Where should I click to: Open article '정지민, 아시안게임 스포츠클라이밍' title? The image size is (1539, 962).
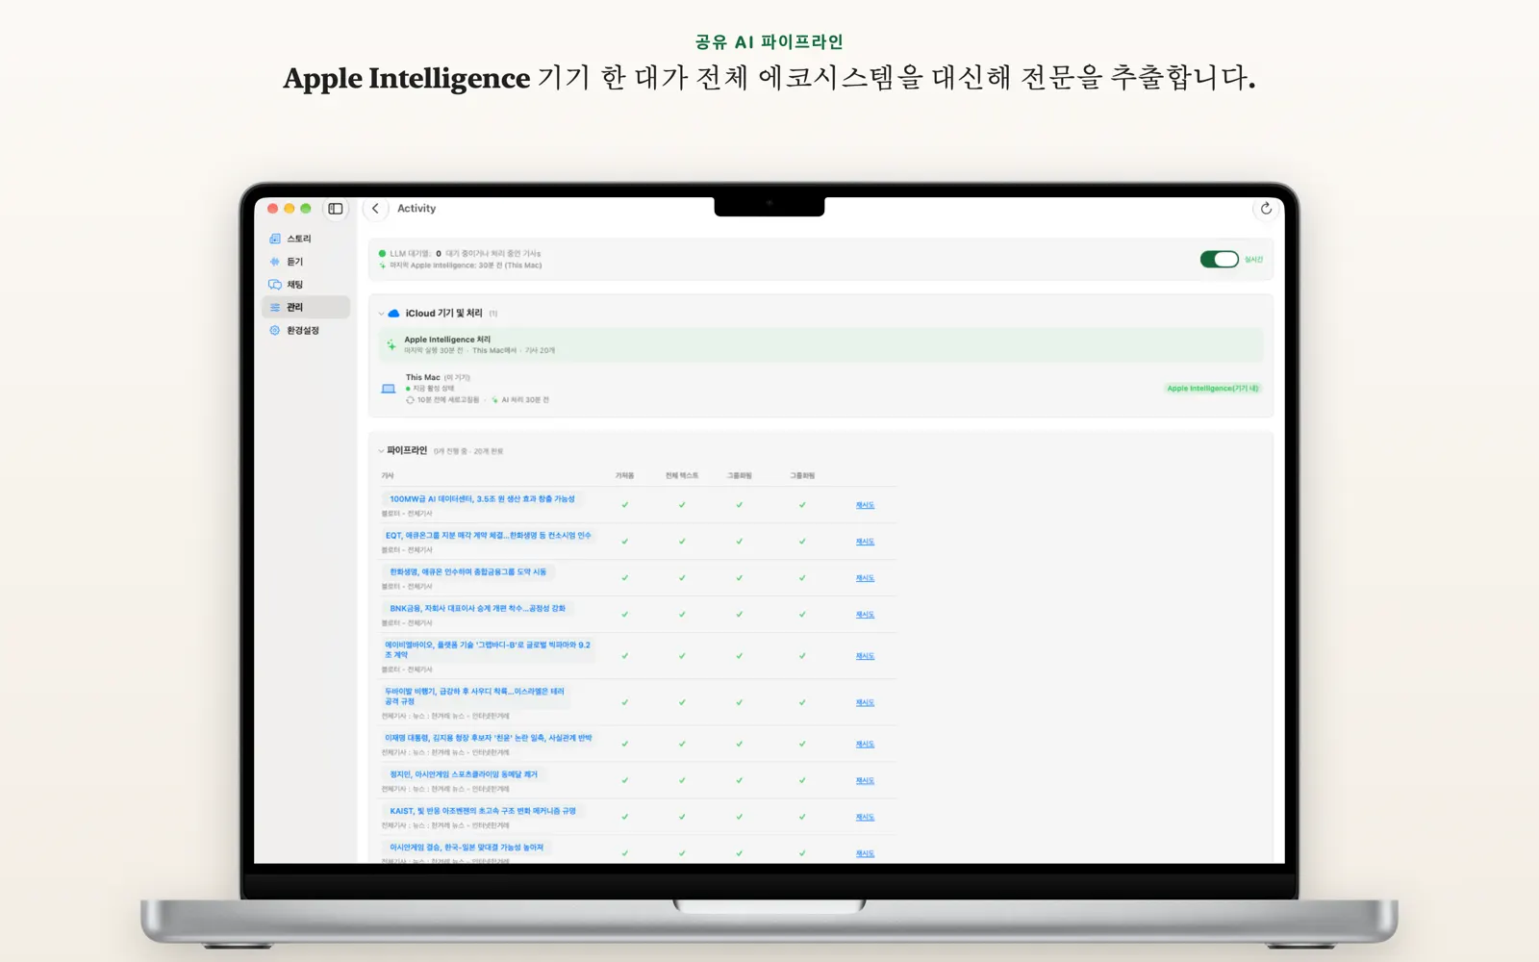pos(464,774)
